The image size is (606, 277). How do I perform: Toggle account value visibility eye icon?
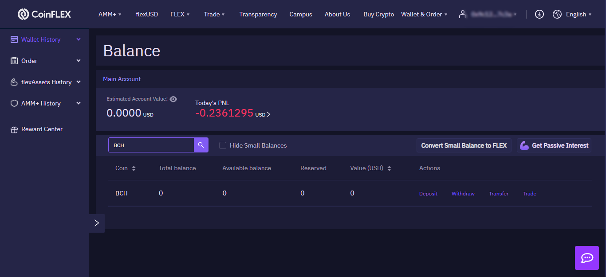click(x=173, y=99)
